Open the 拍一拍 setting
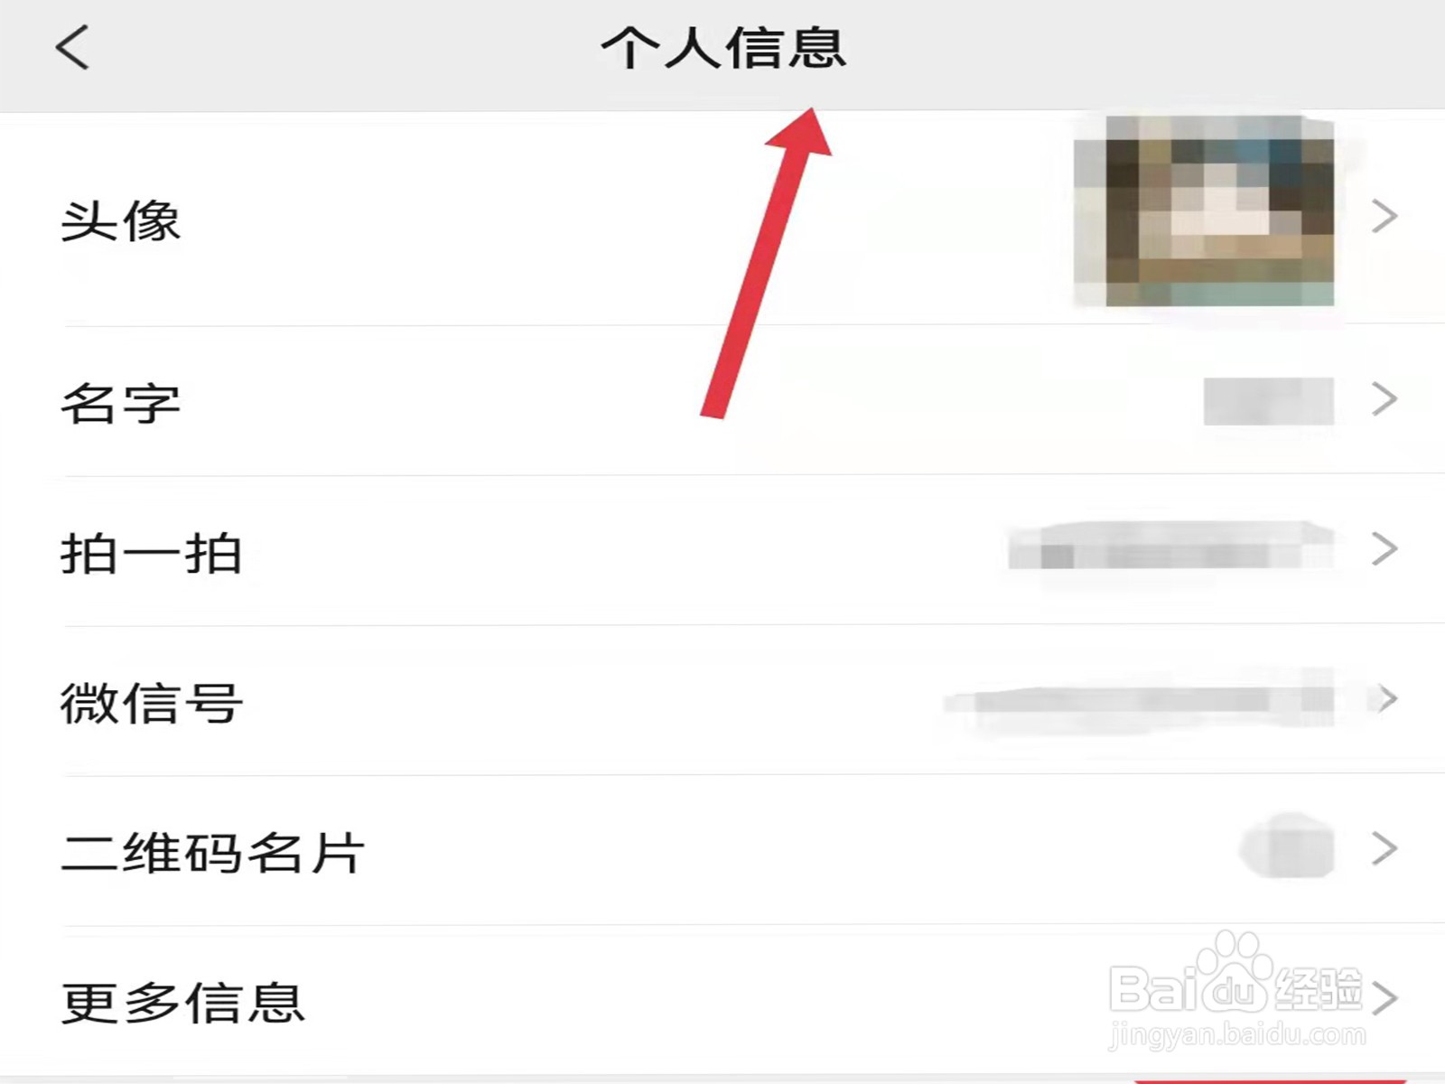 [x=722, y=550]
